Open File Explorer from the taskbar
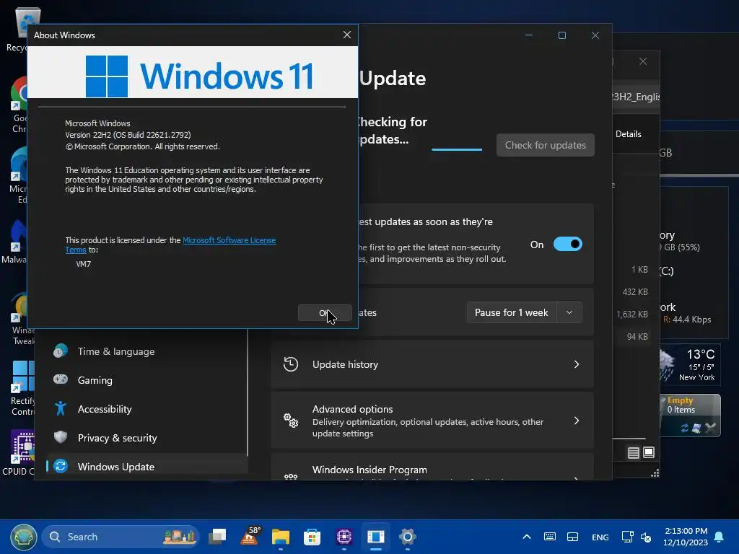 coord(281,537)
